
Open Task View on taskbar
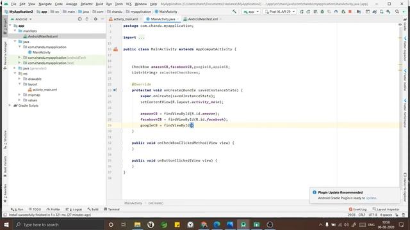(x=124, y=224)
